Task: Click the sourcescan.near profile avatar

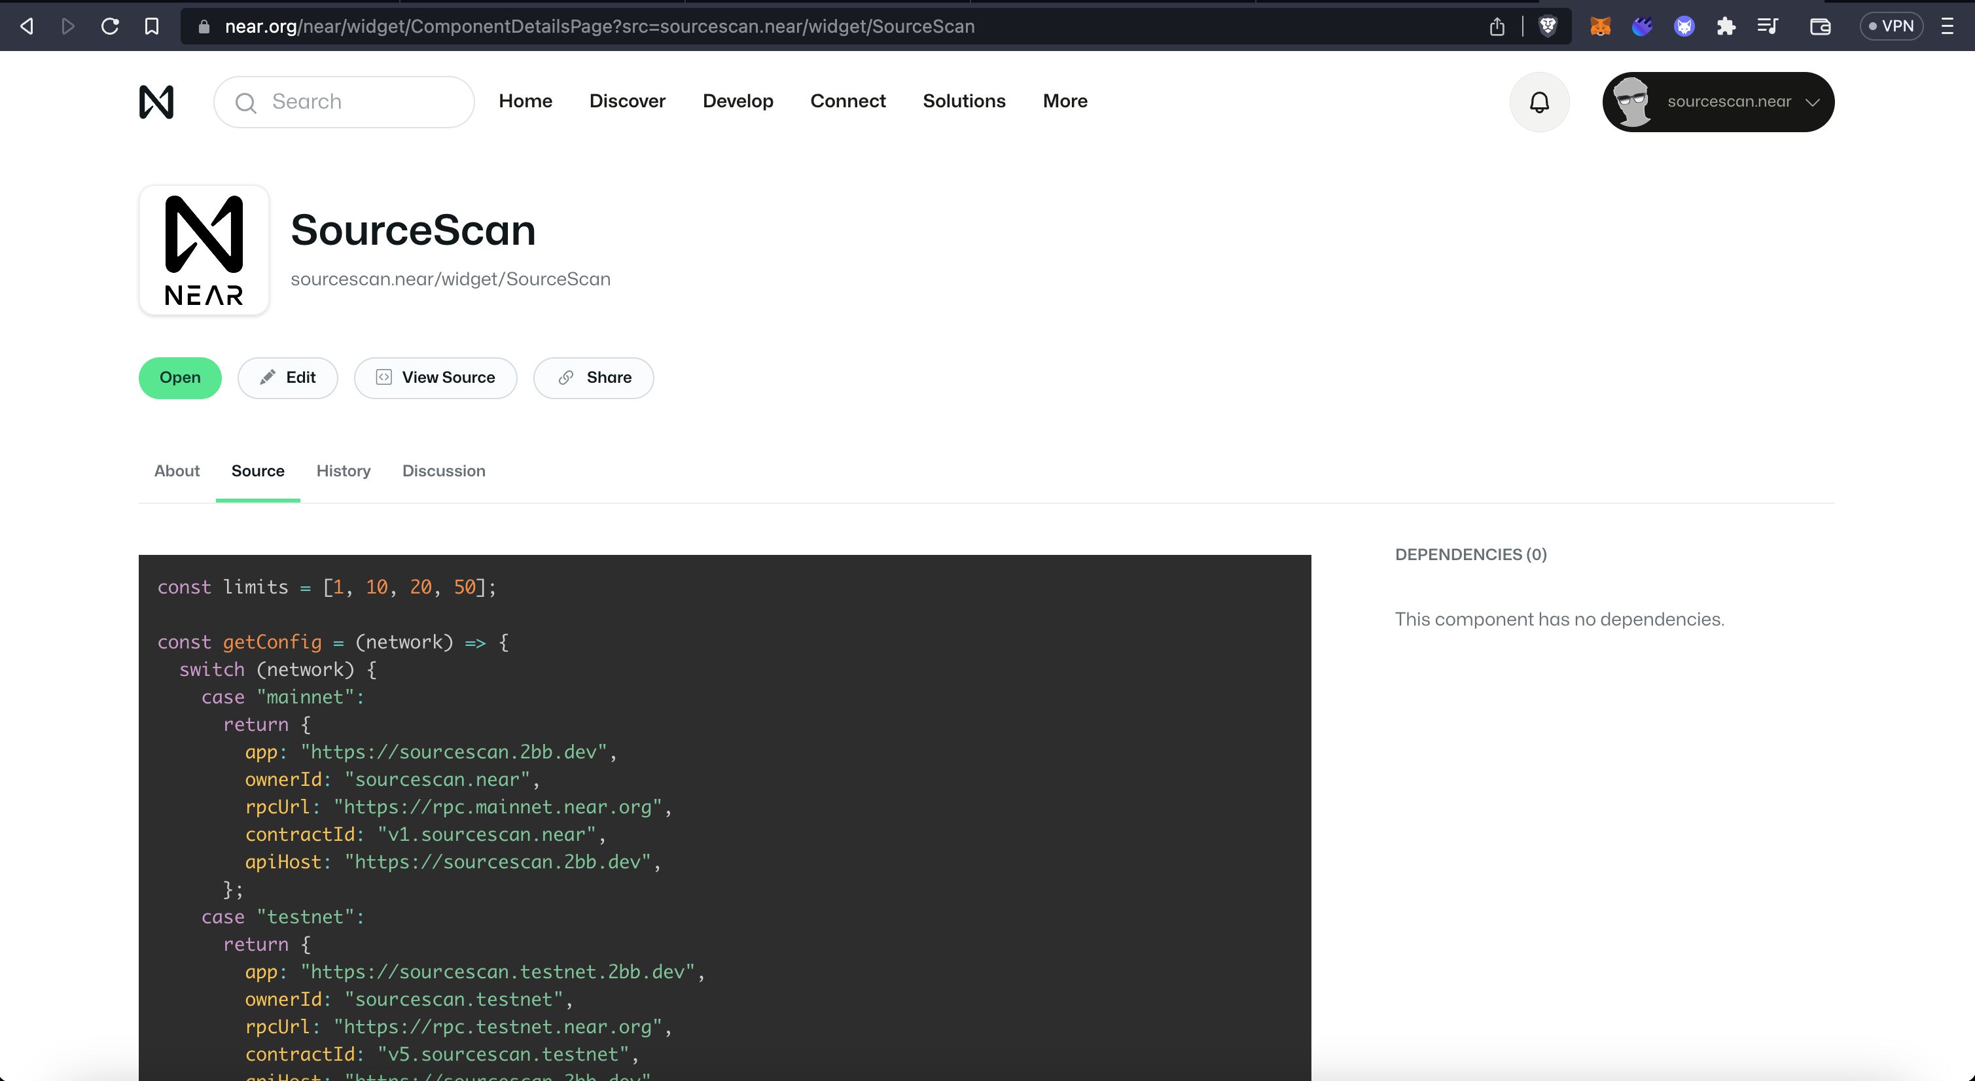Action: pos(1632,102)
